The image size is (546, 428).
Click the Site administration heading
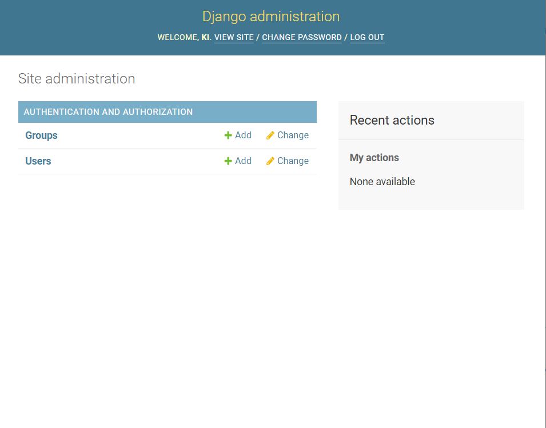[77, 79]
